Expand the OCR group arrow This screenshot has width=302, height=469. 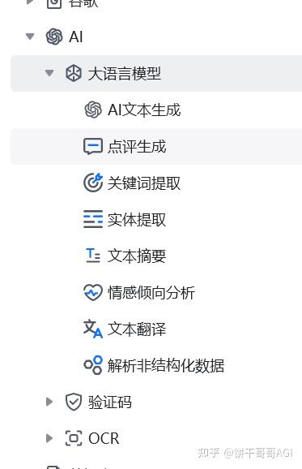pyautogui.click(x=49, y=438)
